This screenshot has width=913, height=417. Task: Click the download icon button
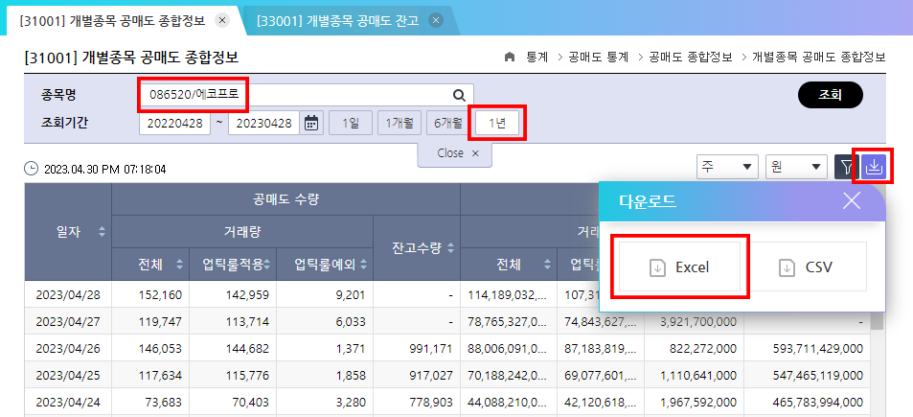(x=874, y=167)
